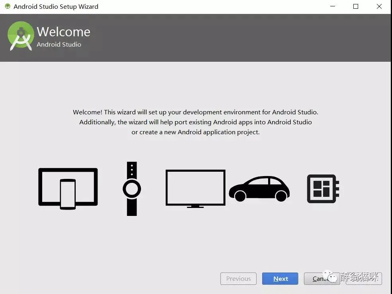Screen dimensions: 392x294
Task: Click 'or create a new Android application project' line
Action: click(x=196, y=132)
